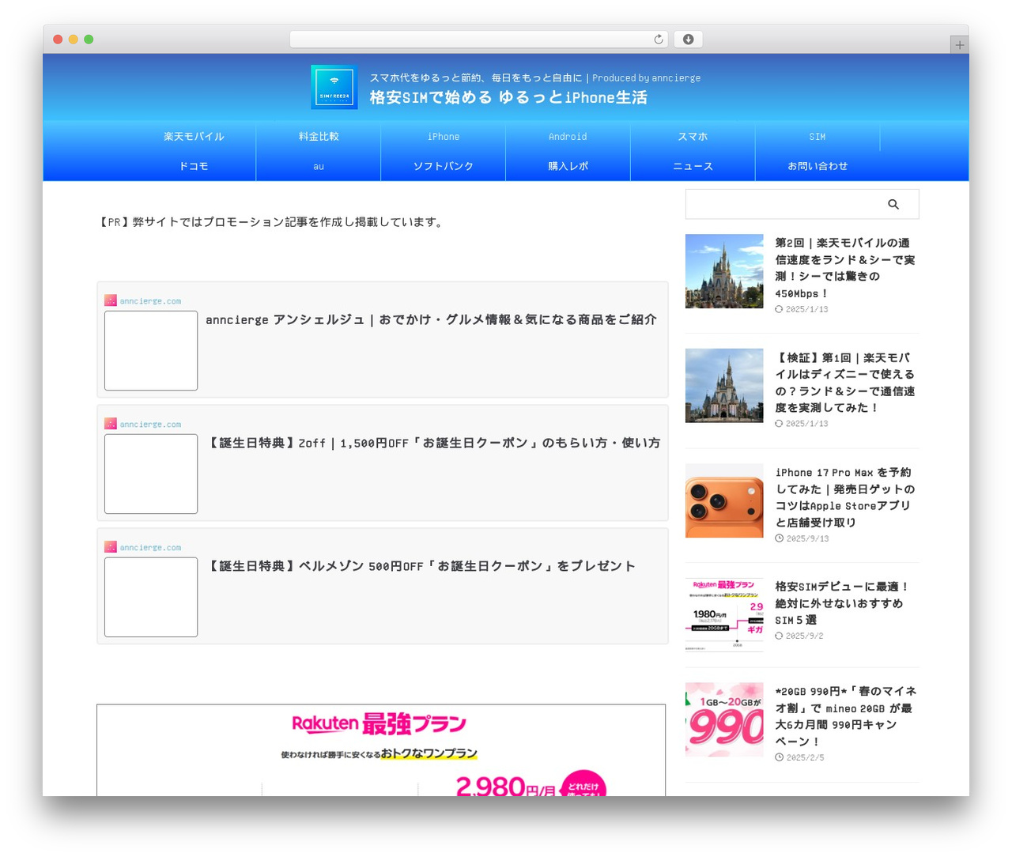Reload the page with browser refresh icon
This screenshot has height=857, width=1012.
(659, 40)
